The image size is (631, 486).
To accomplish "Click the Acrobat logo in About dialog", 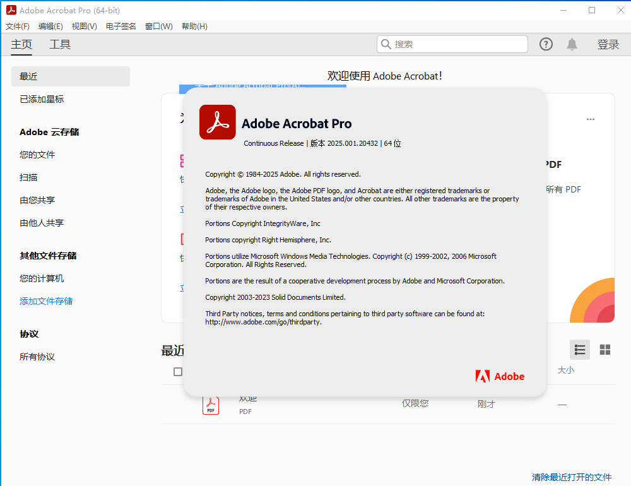I will [x=217, y=122].
